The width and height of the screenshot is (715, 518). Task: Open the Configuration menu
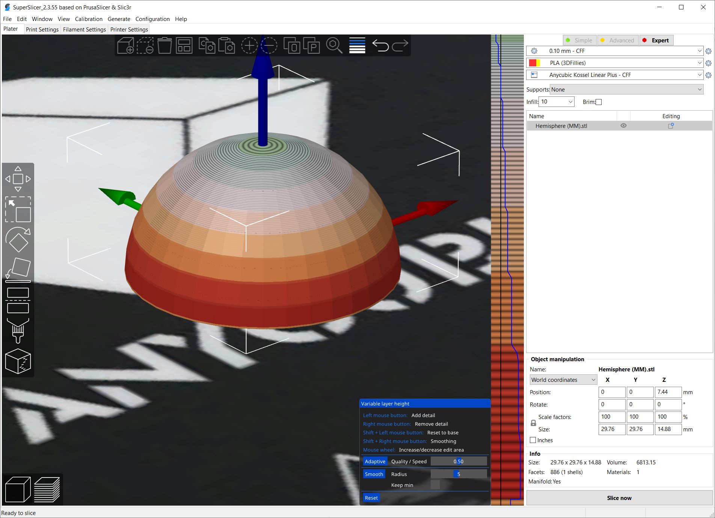click(x=152, y=19)
